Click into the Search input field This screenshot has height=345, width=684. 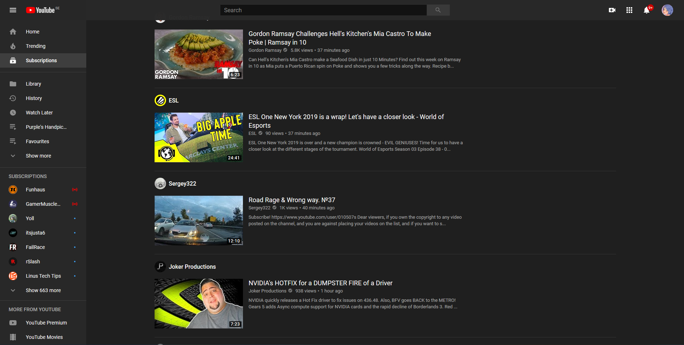pyautogui.click(x=323, y=10)
